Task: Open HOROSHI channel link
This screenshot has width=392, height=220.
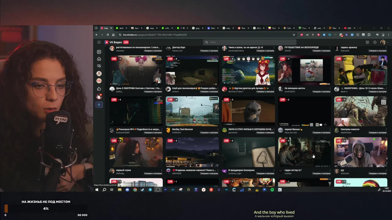Action: (177, 132)
